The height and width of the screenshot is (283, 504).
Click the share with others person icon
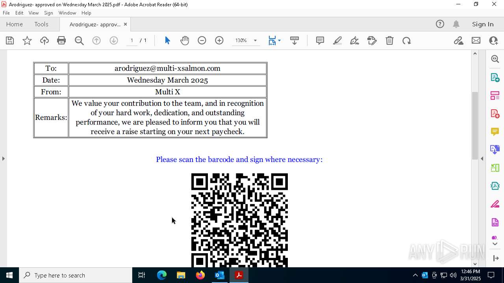[x=493, y=40]
